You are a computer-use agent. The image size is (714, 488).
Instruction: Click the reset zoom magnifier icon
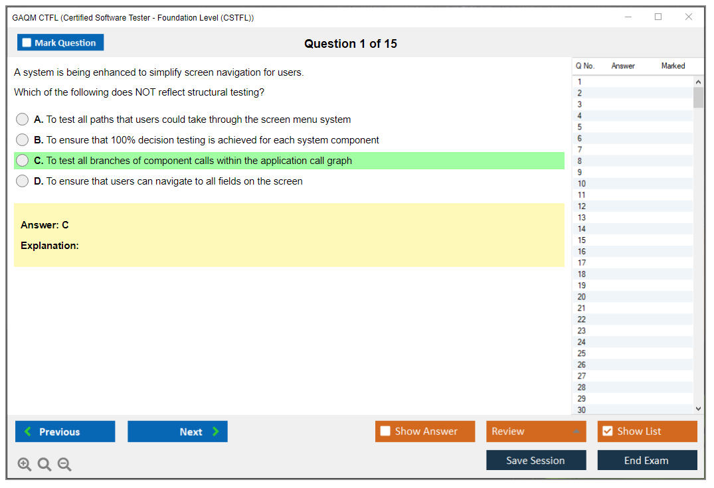(45, 464)
